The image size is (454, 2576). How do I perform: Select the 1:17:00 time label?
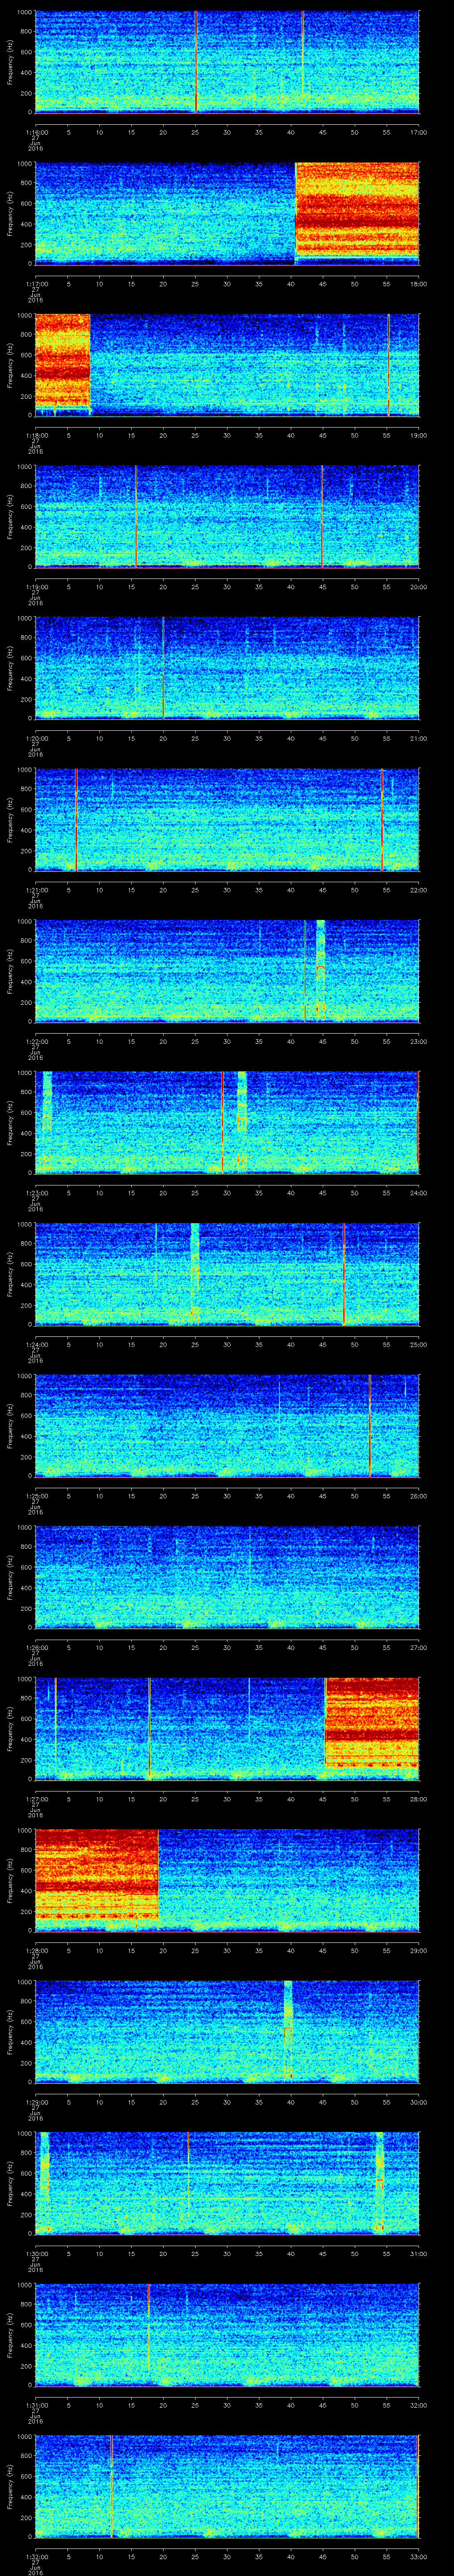pyautogui.click(x=37, y=284)
